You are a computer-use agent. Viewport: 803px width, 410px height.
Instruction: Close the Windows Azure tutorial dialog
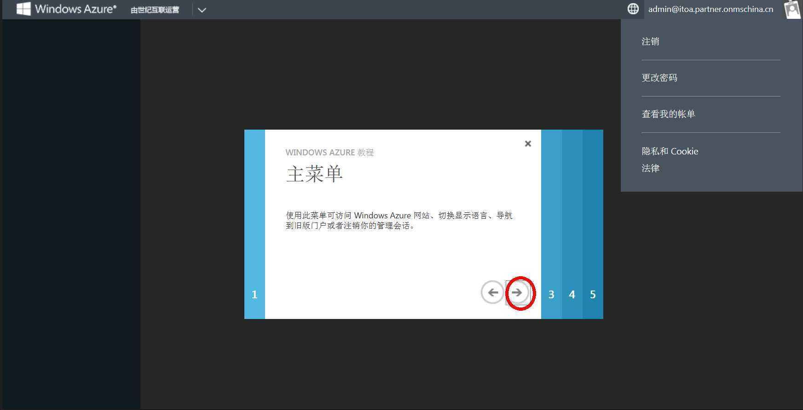coord(528,143)
